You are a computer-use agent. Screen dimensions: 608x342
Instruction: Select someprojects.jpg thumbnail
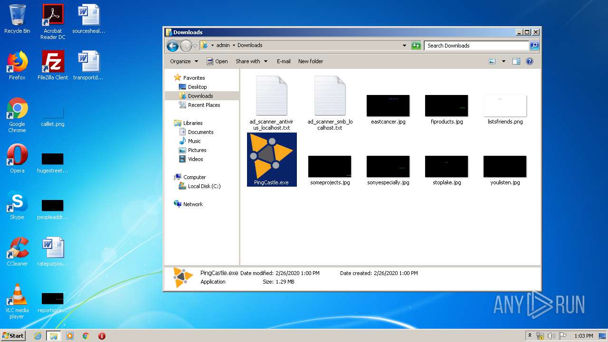pos(330,166)
